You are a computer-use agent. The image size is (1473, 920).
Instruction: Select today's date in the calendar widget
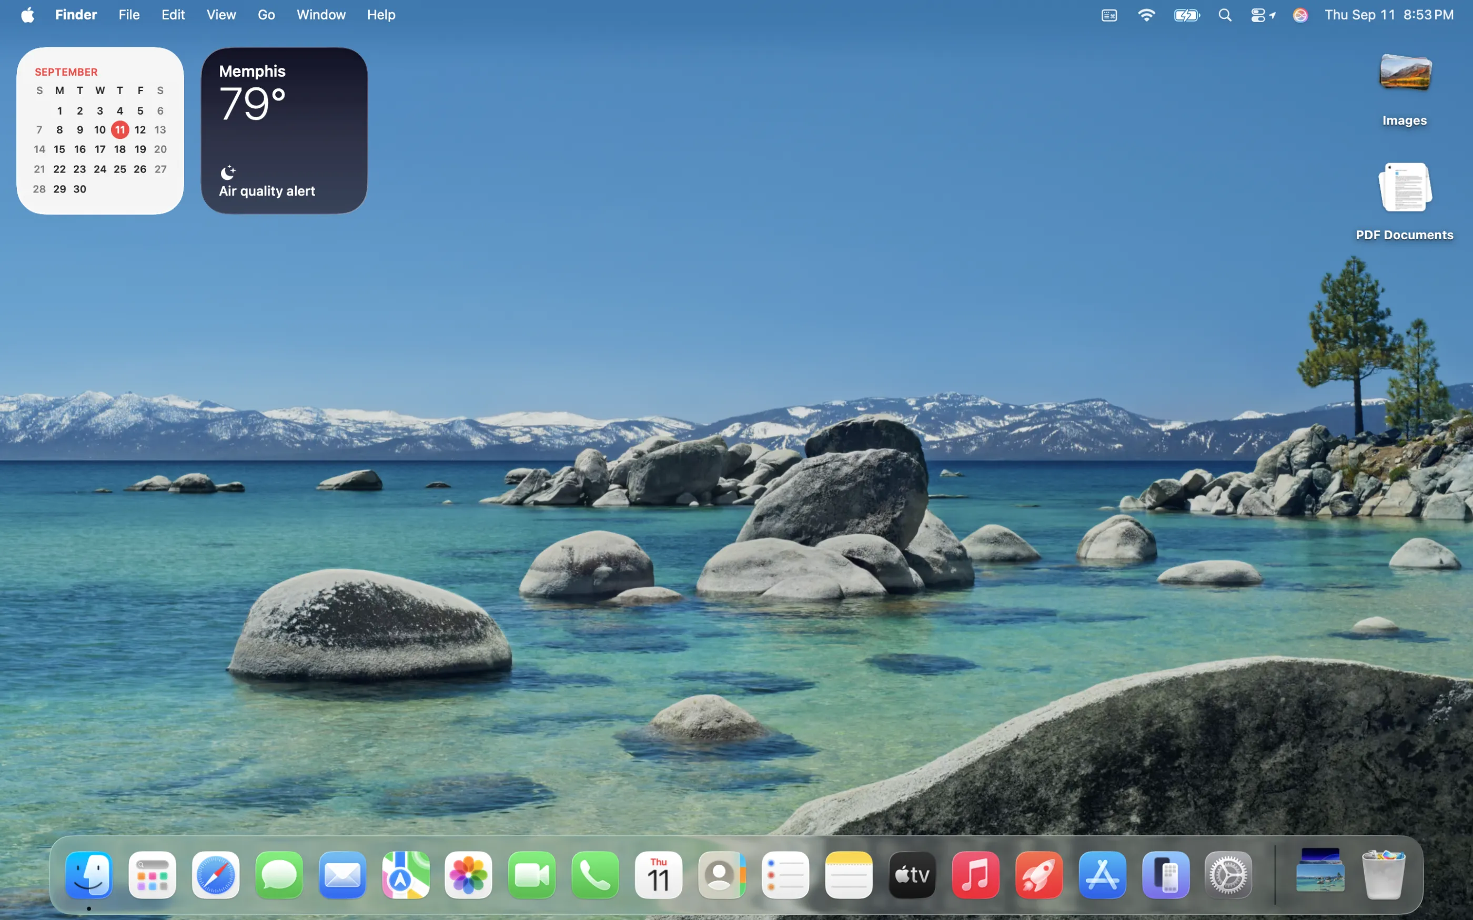point(120,130)
